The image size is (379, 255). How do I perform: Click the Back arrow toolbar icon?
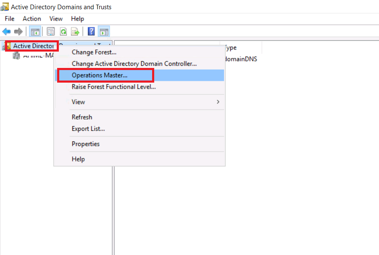click(7, 31)
